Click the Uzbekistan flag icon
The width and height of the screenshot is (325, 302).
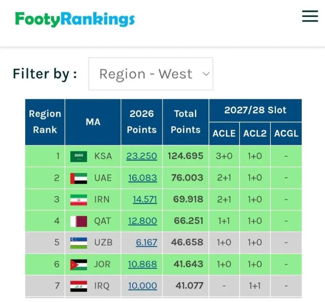tap(79, 243)
